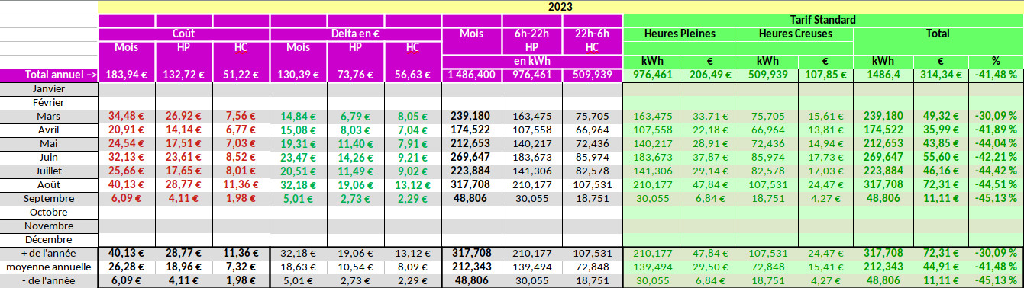Image resolution: width=1024 pixels, height=288 pixels.
Task: Click the Delta en € header cell
Action: coord(356,34)
